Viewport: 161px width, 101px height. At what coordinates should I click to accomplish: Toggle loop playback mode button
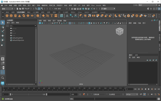[141, 94]
